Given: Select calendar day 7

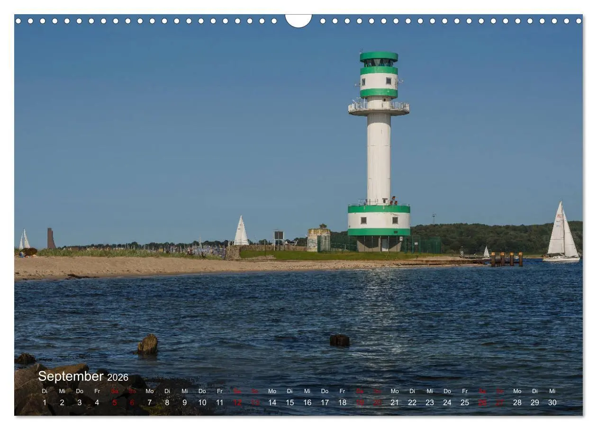Looking at the screenshot, I should pos(150,403).
